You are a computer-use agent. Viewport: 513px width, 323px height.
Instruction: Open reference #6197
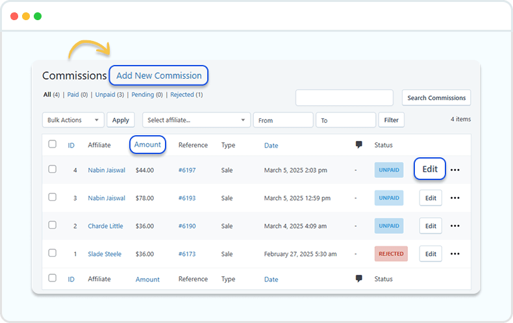click(187, 170)
